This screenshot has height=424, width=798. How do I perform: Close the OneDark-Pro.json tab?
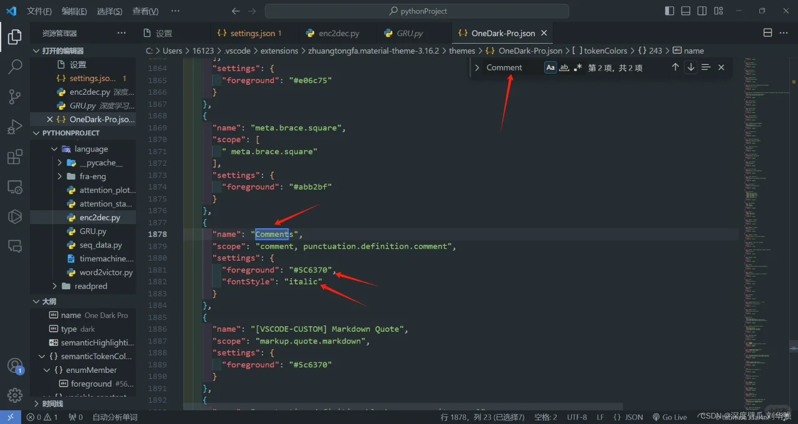pos(544,33)
